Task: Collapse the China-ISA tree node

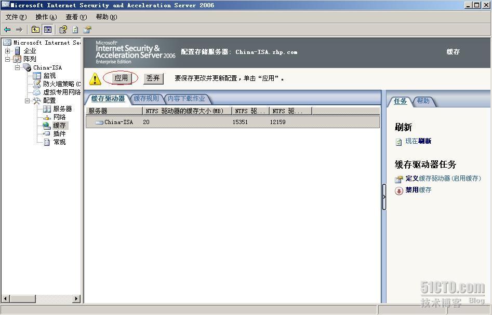Action: click(x=17, y=67)
